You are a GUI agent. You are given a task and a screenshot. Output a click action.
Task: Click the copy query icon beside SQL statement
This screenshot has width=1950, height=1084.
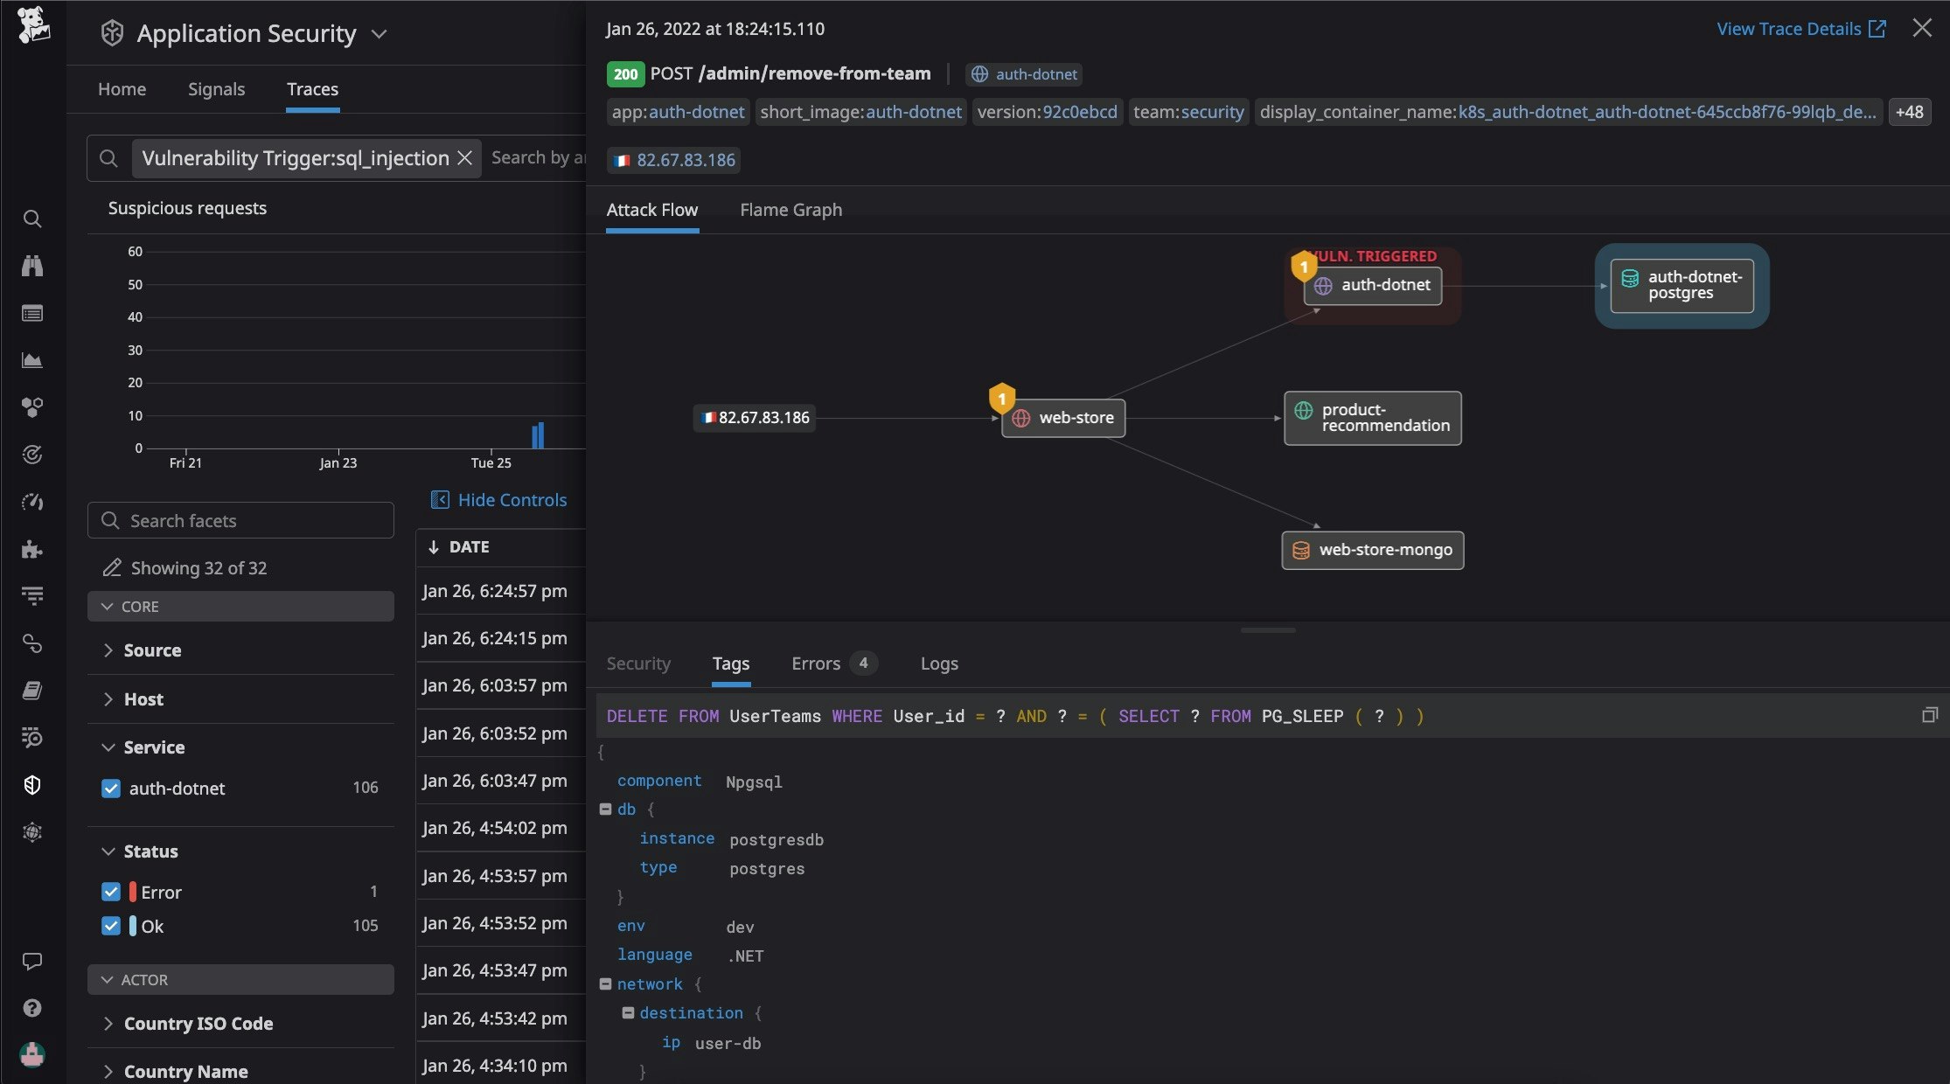1929,715
